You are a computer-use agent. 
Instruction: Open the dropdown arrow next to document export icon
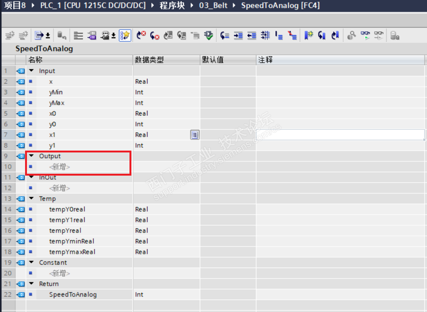[48, 35]
